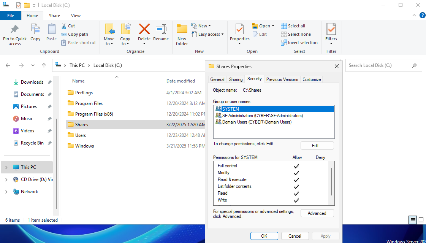Click the Filters icon in ribbon

pyautogui.click(x=331, y=30)
